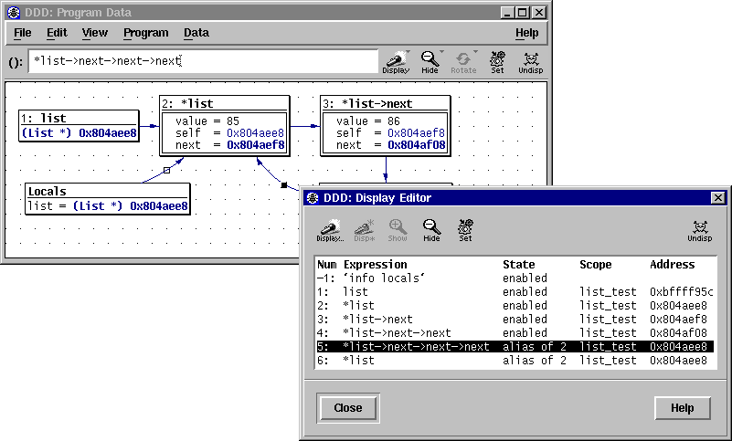The width and height of the screenshot is (732, 441).
Task: Open the Rotate dropdown arrow
Action: tap(476, 52)
